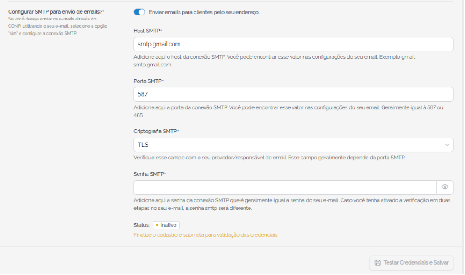Click the Senha SMTP field label
465x275 pixels.
tap(149, 174)
